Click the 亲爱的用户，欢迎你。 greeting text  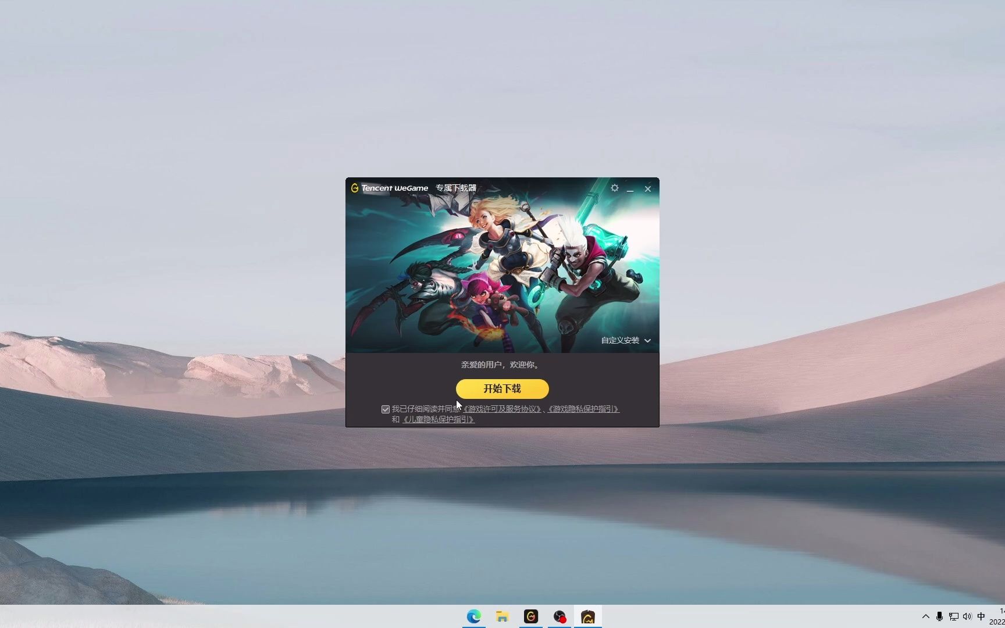pos(501,365)
